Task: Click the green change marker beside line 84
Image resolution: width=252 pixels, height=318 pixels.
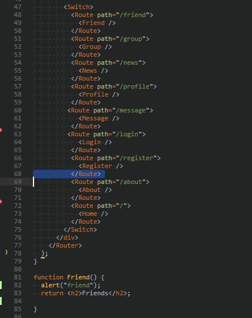Action: 1,301
